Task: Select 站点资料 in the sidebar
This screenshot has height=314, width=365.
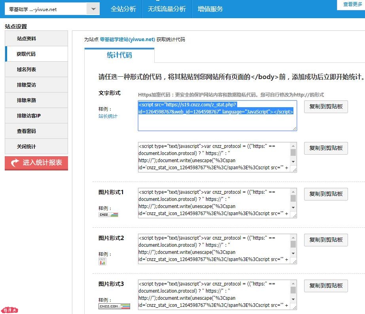Action: (36, 38)
